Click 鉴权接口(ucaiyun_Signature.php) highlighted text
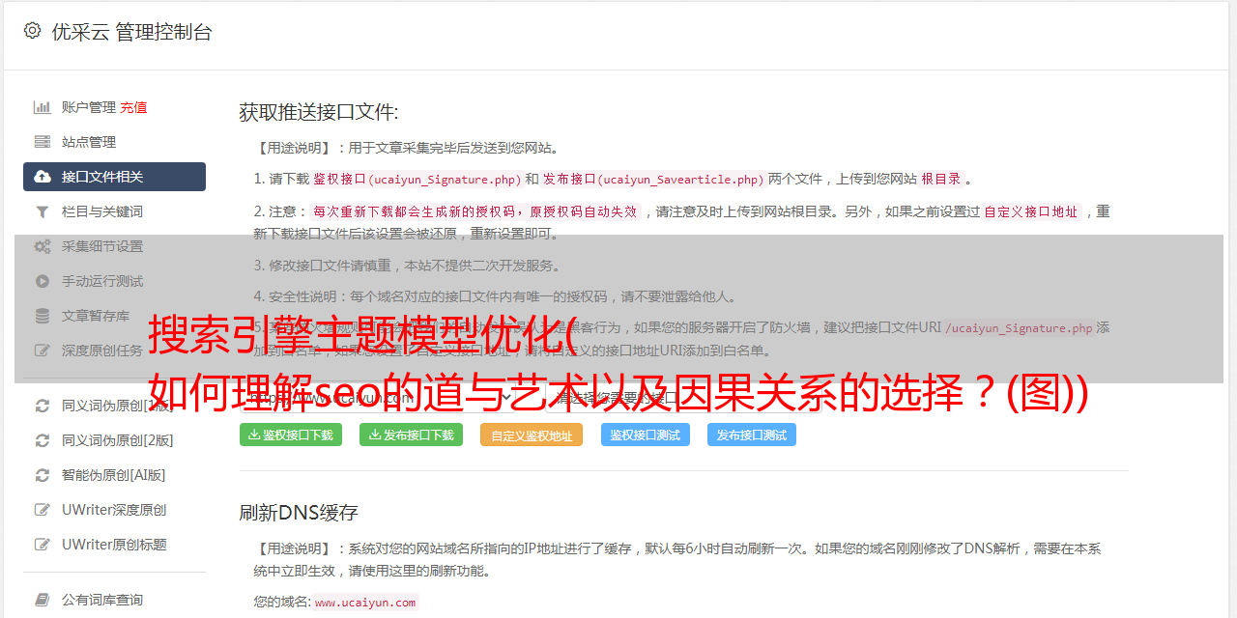1237x618 pixels. point(417,180)
